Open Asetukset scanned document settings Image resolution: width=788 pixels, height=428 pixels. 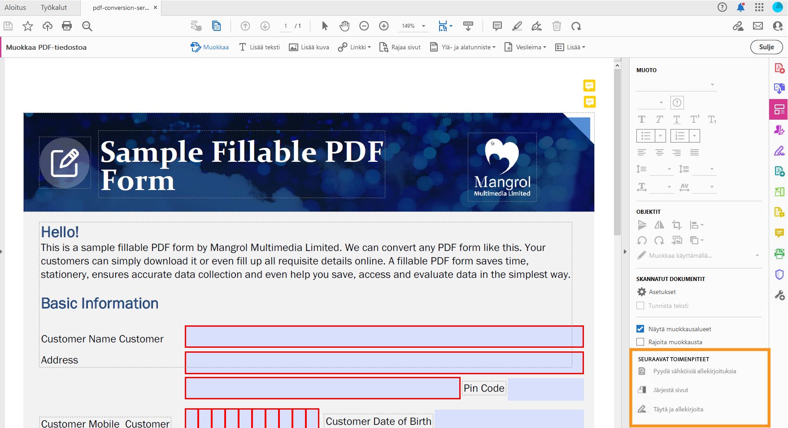pos(657,292)
